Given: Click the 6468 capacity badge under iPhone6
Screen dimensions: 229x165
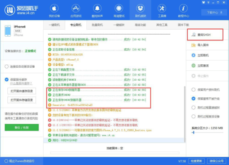Looking at the screenshot, I should pyautogui.click(x=17, y=31).
